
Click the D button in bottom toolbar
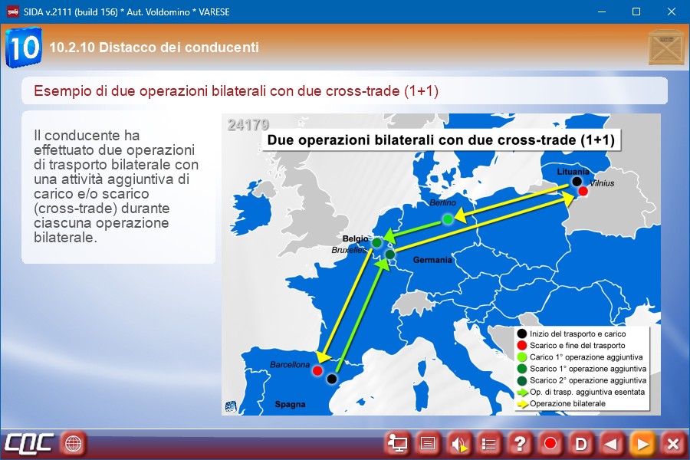[x=580, y=443]
